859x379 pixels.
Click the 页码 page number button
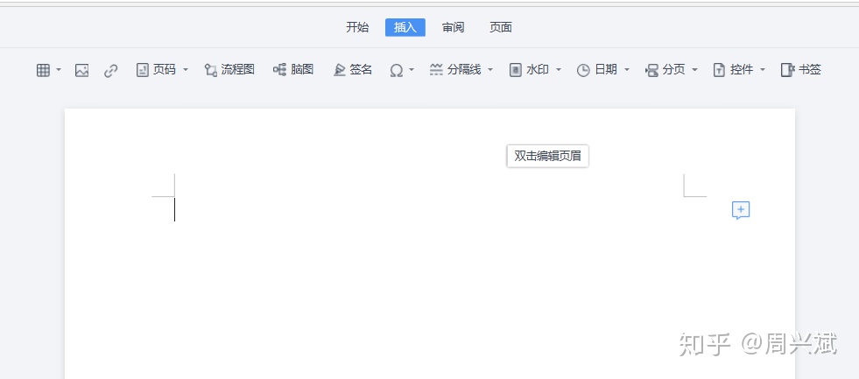pos(156,69)
